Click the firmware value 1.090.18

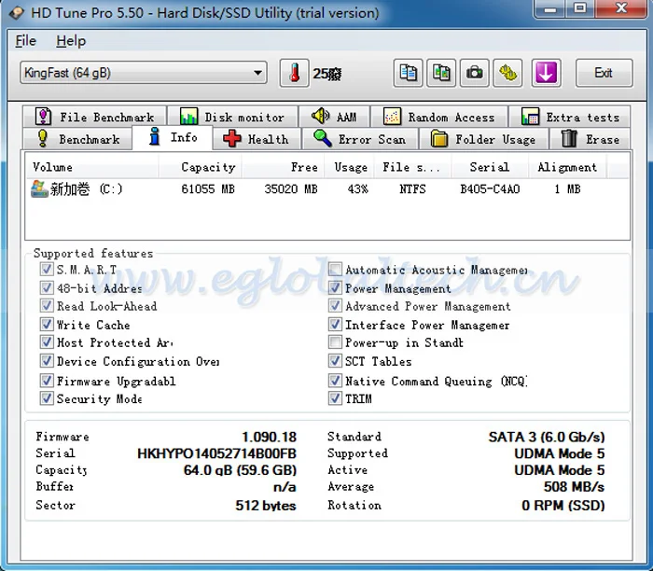click(269, 437)
